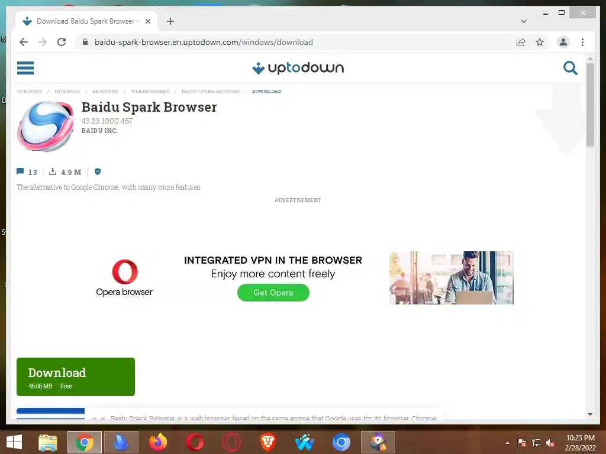Click the browser forward arrow
606x454 pixels.
43,42
